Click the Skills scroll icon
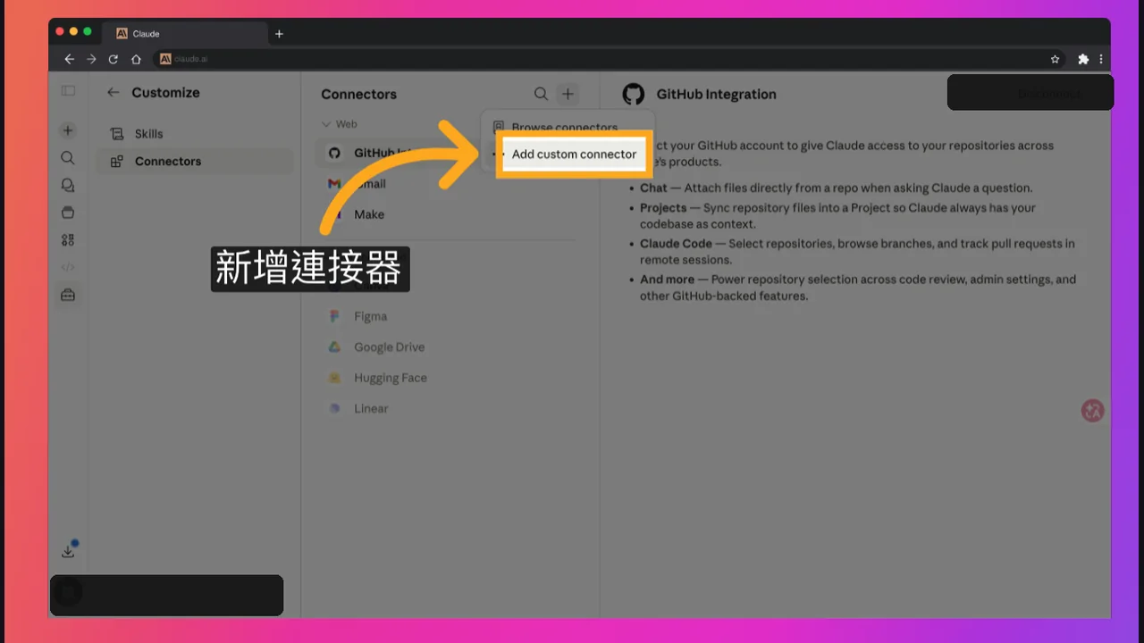The width and height of the screenshot is (1144, 643). pos(117,134)
